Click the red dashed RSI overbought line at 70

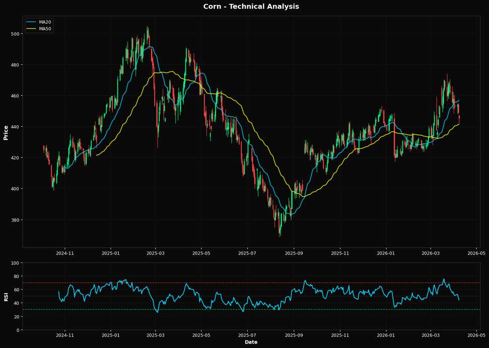251,283
